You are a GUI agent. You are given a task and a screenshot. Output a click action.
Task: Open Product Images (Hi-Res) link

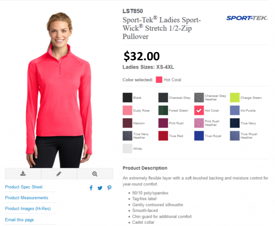point(28,209)
